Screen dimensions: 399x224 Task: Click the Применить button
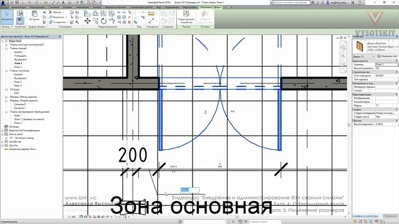(391, 216)
